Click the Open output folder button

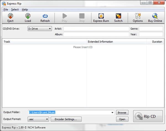pos(122,119)
